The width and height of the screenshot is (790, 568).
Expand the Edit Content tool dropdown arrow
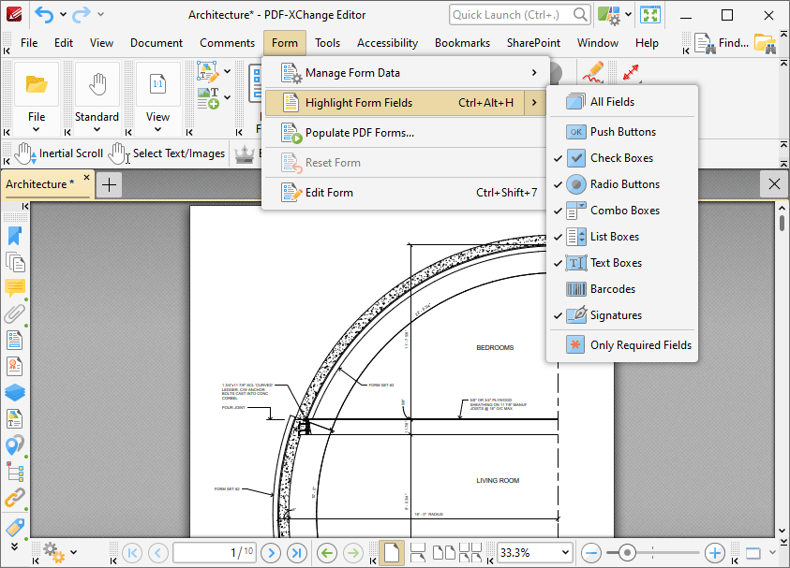coord(227,71)
